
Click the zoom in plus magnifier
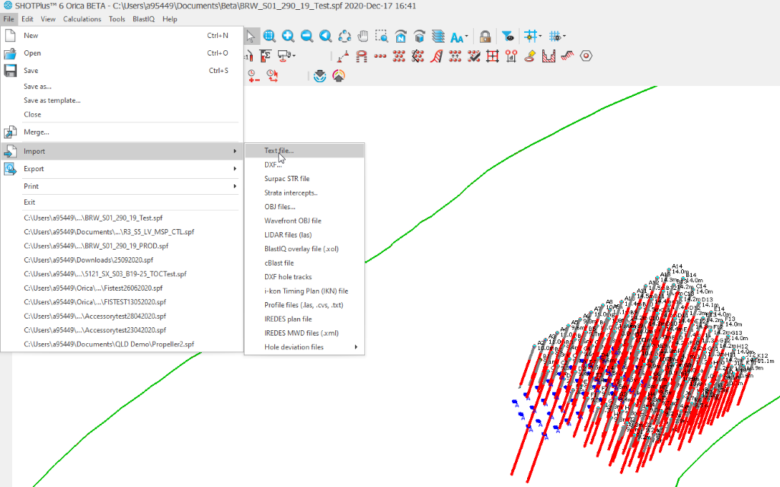pyautogui.click(x=288, y=37)
